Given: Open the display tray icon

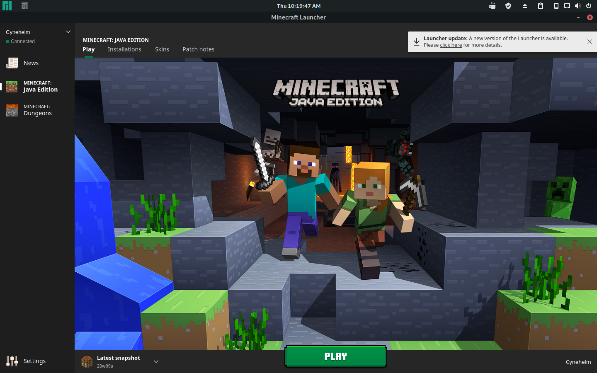Looking at the screenshot, I should pyautogui.click(x=567, y=6).
